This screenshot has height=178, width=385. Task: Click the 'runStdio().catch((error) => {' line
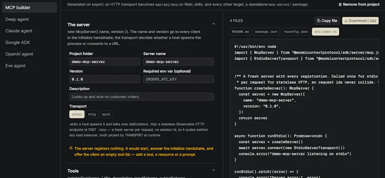pyautogui.click(x=266, y=172)
